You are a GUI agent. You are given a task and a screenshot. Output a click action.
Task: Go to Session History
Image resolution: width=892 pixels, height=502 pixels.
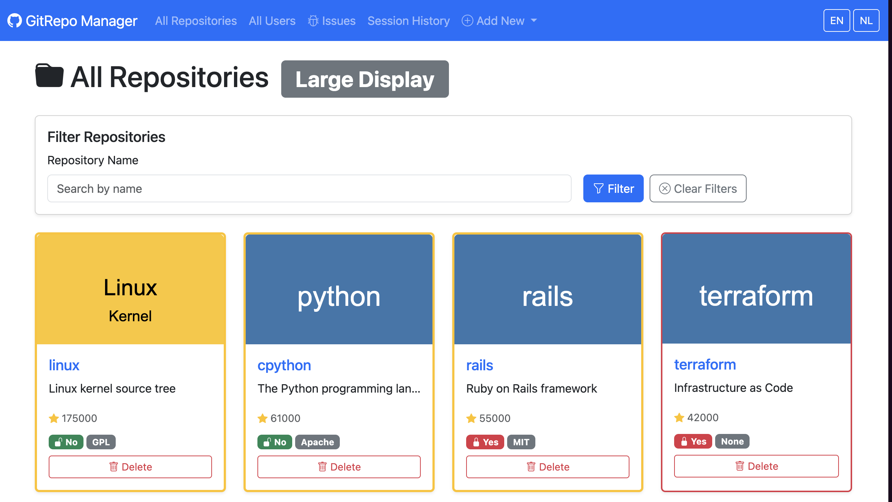coord(409,21)
